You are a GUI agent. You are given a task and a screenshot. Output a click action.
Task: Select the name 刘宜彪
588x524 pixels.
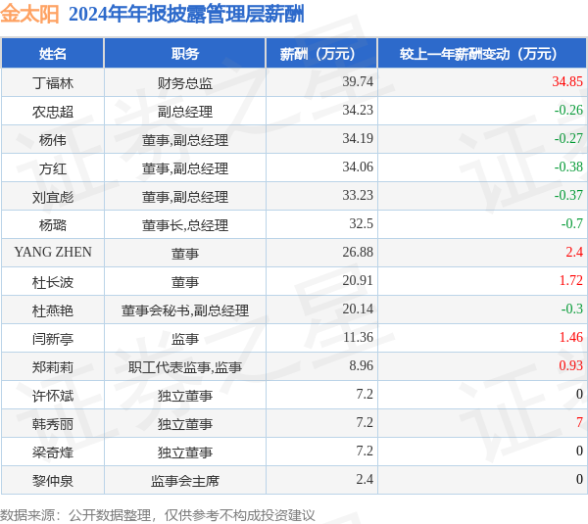pyautogui.click(x=53, y=197)
